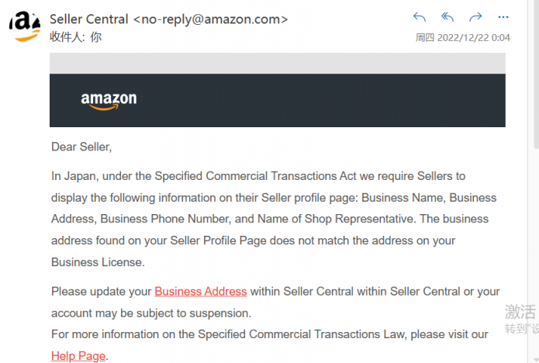
Task: Open the Help Page link
Action: pos(78,356)
